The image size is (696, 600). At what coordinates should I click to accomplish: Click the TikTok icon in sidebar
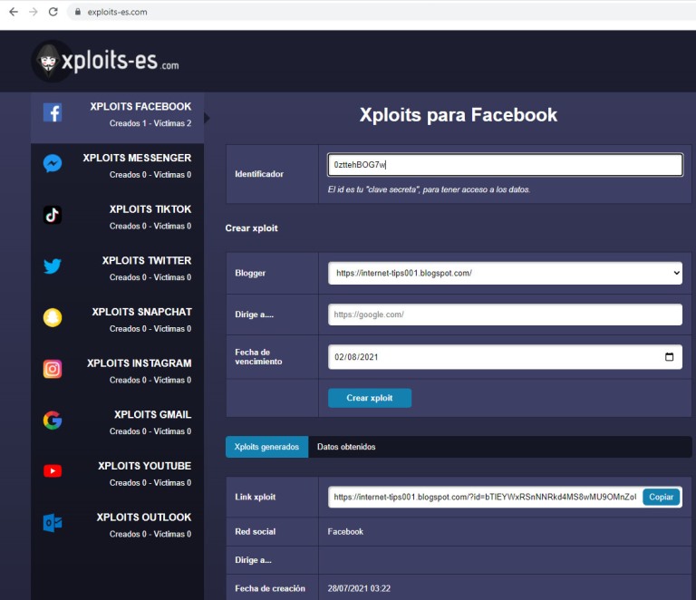point(53,215)
